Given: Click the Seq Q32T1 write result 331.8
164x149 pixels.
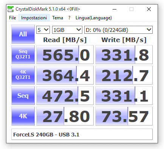Looking at the screenshot, I should [124, 55].
